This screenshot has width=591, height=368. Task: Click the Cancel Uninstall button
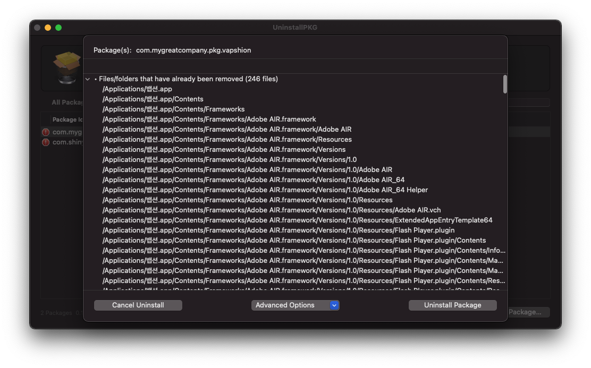(138, 305)
